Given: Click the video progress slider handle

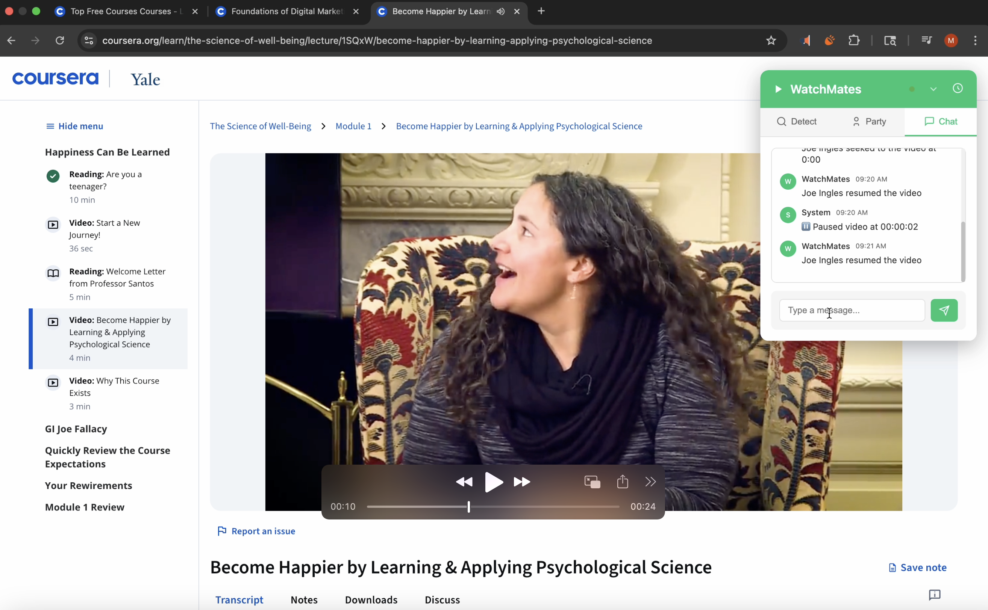Looking at the screenshot, I should 468,507.
